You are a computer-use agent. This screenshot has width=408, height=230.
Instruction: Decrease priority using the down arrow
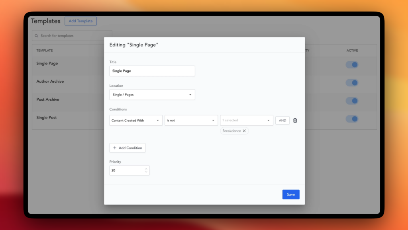click(146, 172)
